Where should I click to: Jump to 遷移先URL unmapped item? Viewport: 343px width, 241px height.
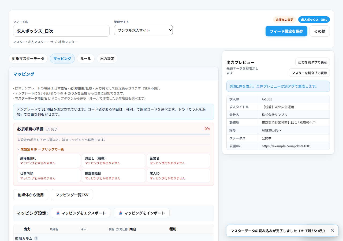point(49,160)
